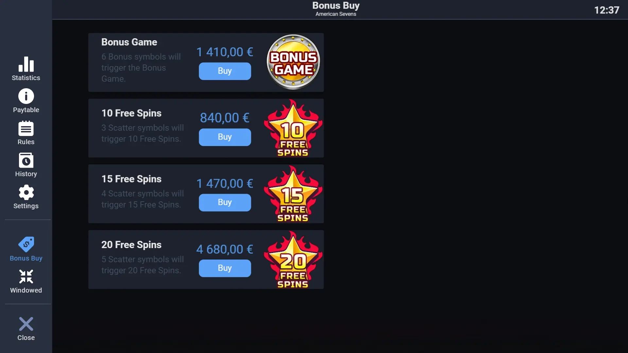Click the Bonus Game coin badge image
This screenshot has width=628, height=353.
(x=293, y=62)
